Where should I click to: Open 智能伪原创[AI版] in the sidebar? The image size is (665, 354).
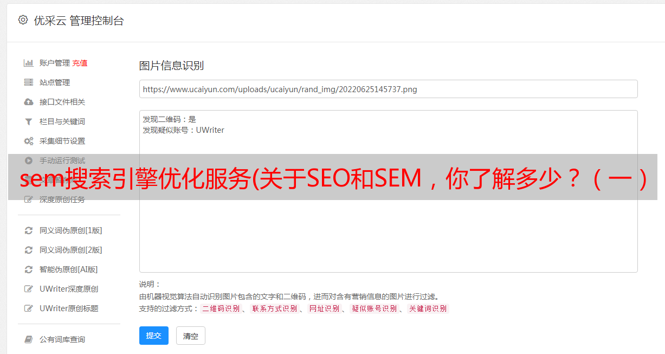pos(68,269)
